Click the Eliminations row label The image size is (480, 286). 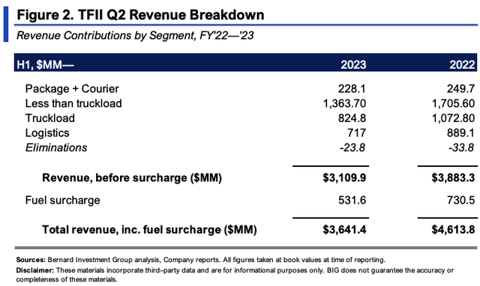[x=56, y=147]
